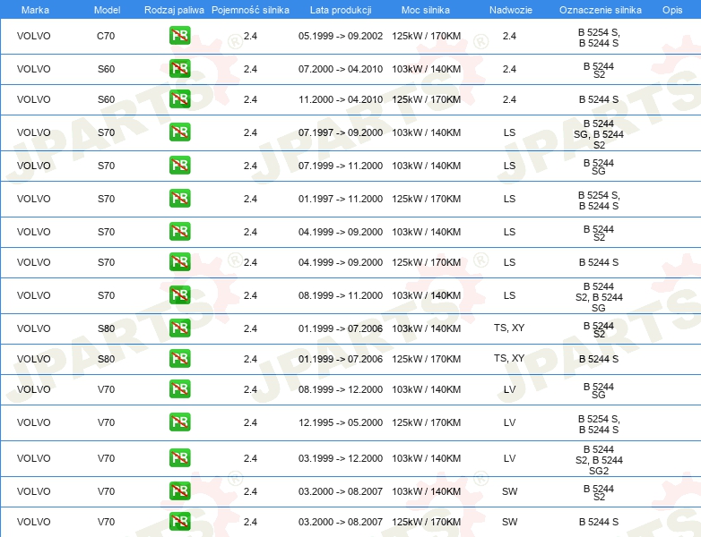Click the fuel icon for S60 07.2000 -> 04.2010

[179, 69]
